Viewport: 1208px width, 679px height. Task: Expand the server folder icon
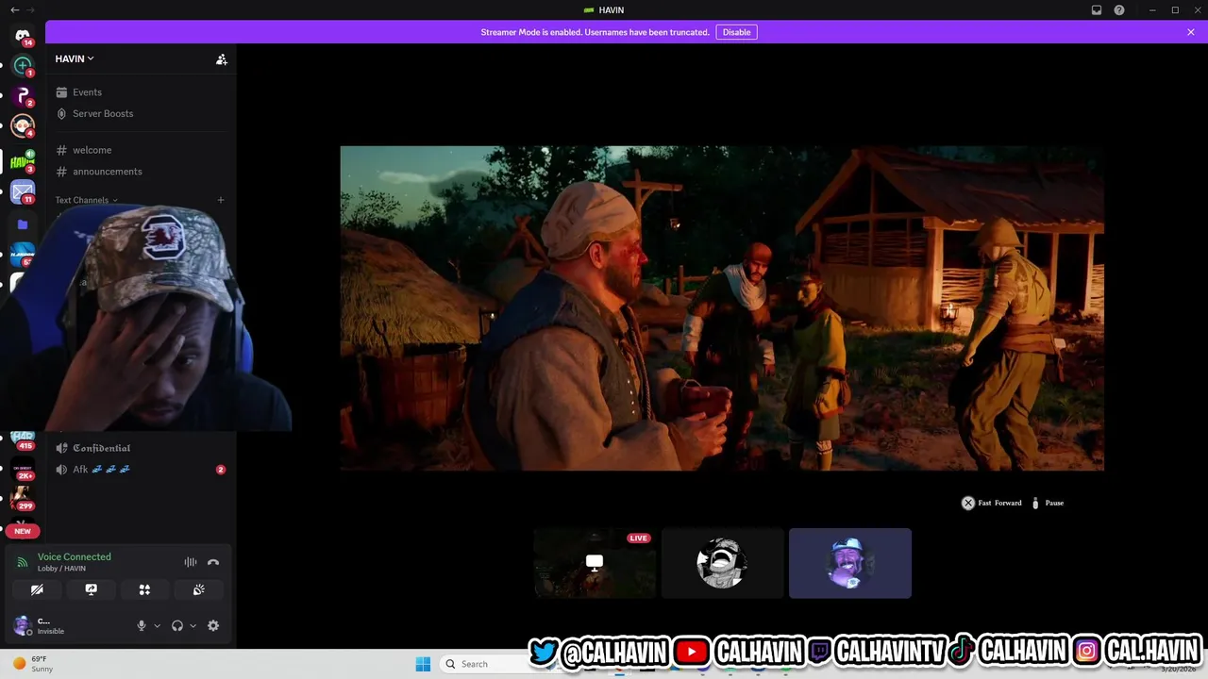coord(23,224)
